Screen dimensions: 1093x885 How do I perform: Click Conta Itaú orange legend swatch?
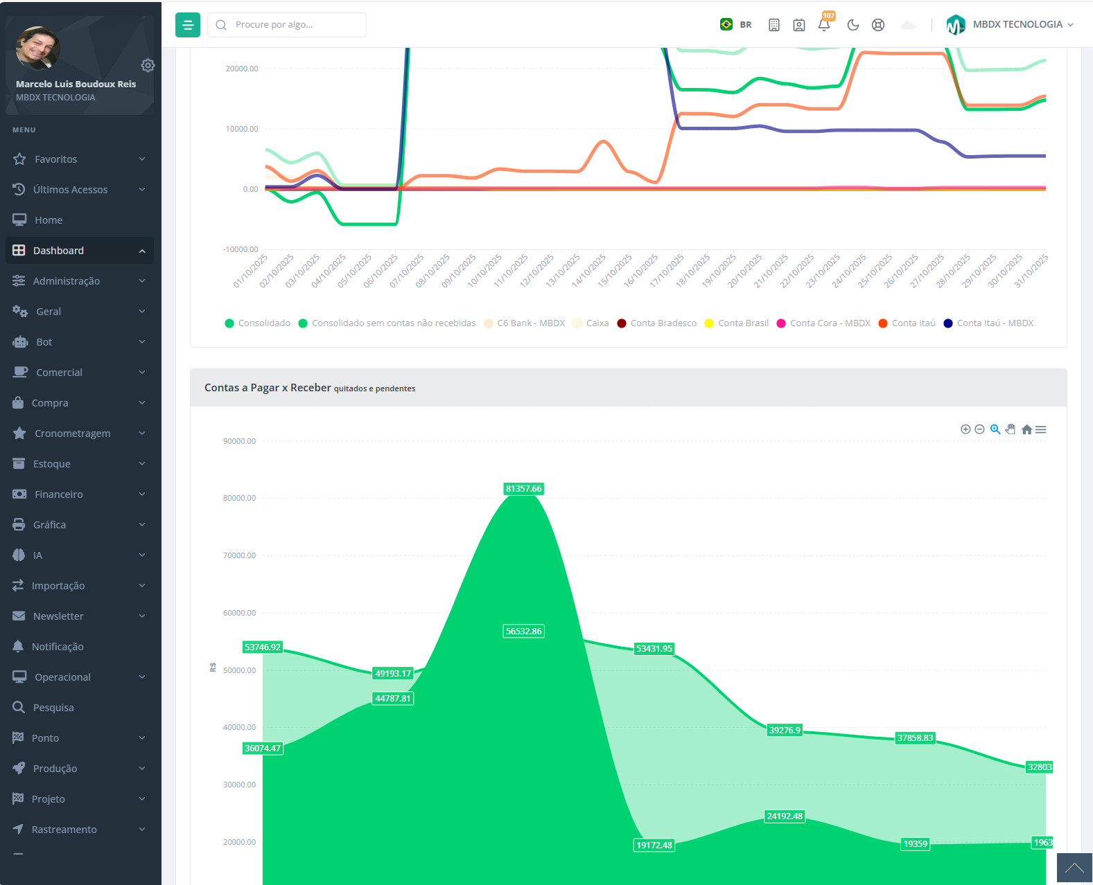click(x=883, y=323)
